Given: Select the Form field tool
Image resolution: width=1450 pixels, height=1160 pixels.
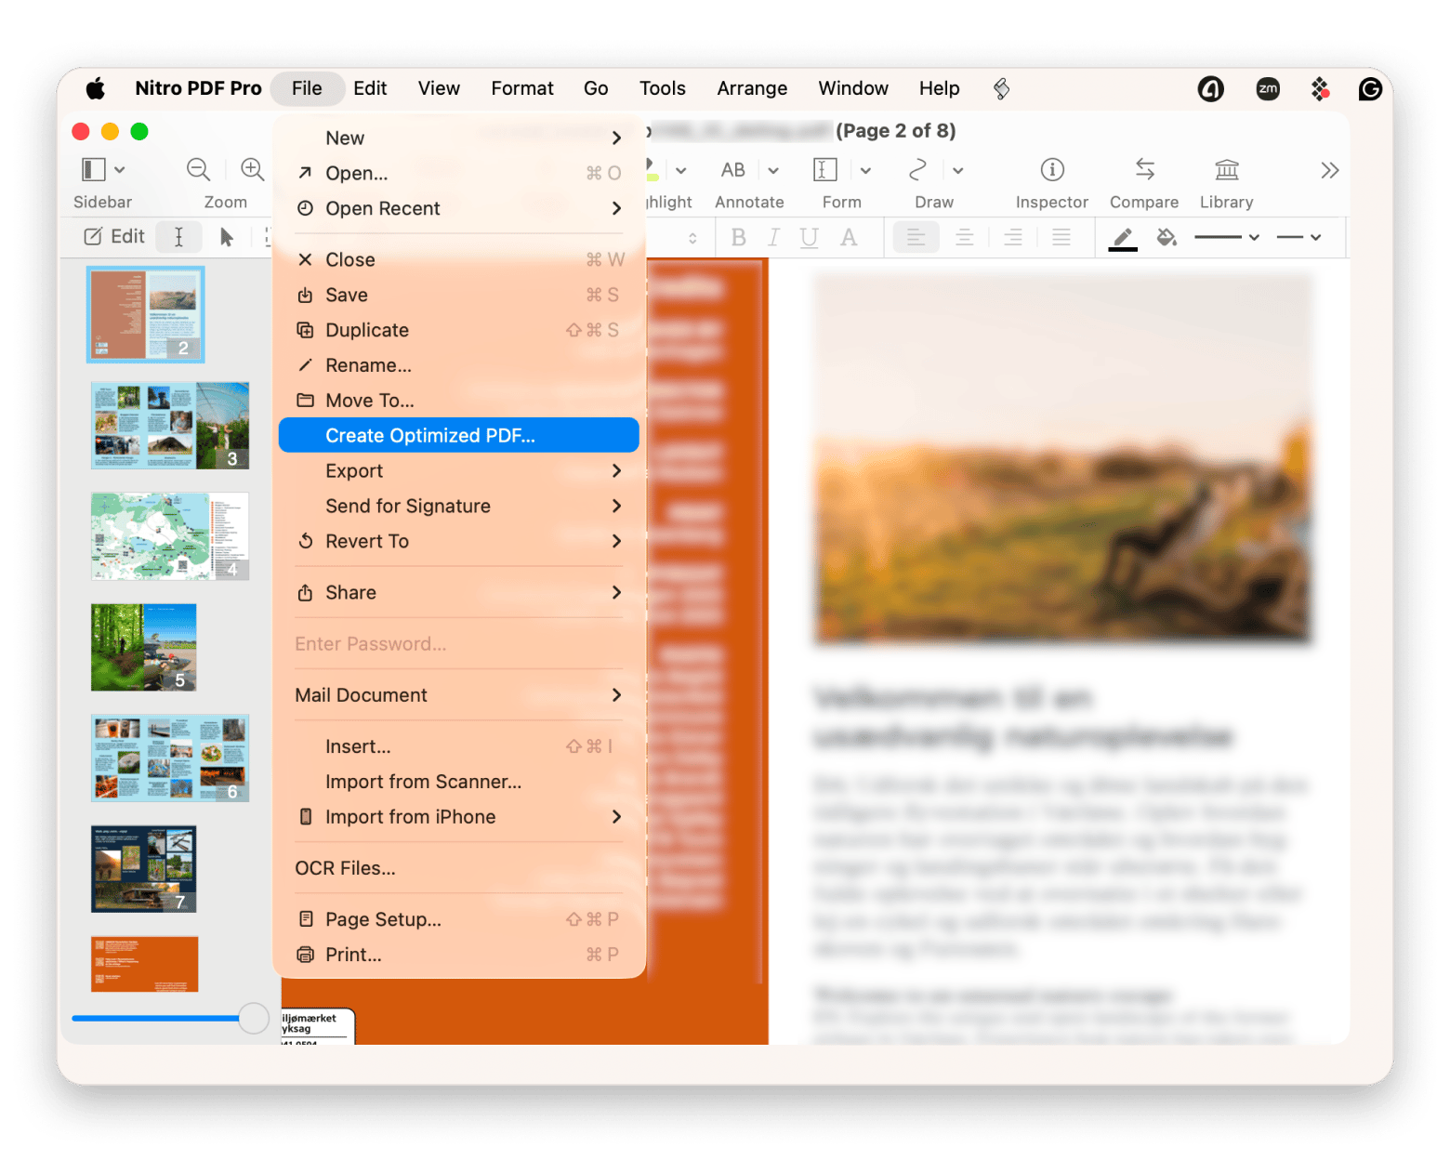Looking at the screenshot, I should coord(825,169).
